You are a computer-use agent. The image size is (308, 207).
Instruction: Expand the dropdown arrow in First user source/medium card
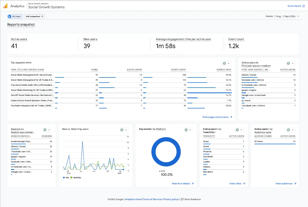click(x=293, y=64)
